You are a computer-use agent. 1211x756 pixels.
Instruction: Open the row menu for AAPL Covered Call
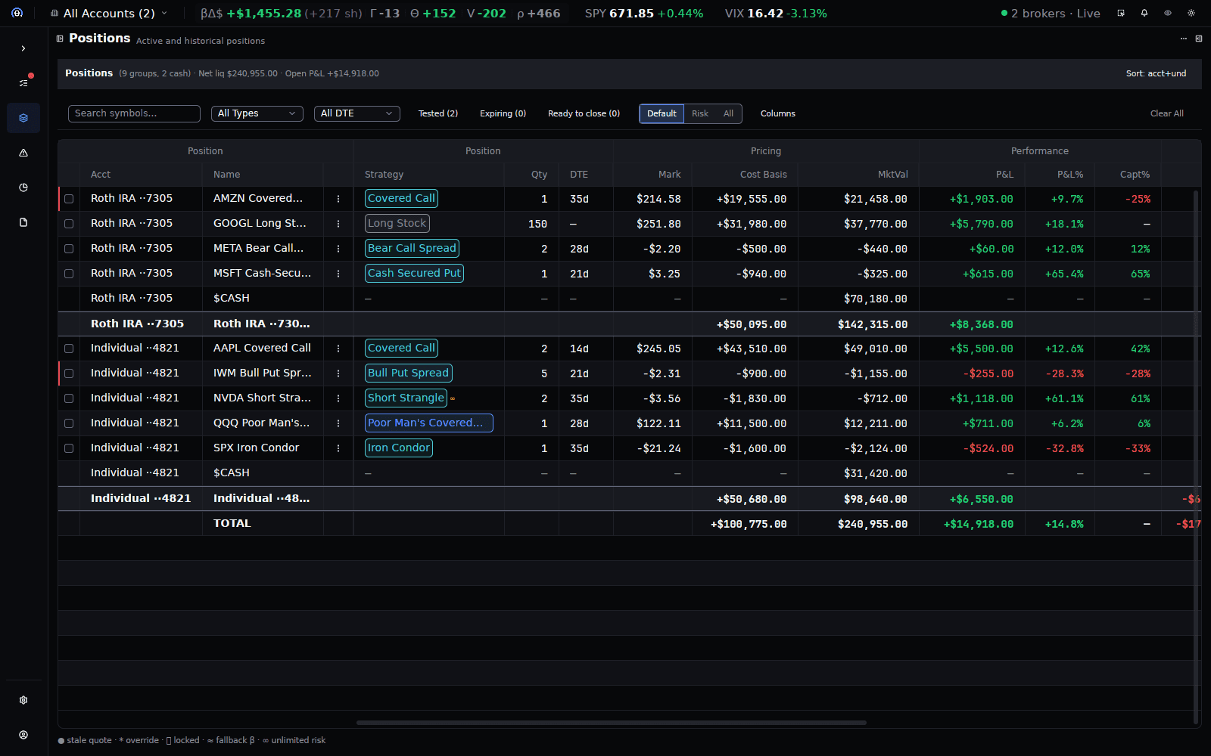click(x=338, y=349)
